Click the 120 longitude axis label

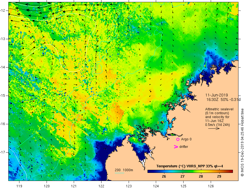point(47,186)
